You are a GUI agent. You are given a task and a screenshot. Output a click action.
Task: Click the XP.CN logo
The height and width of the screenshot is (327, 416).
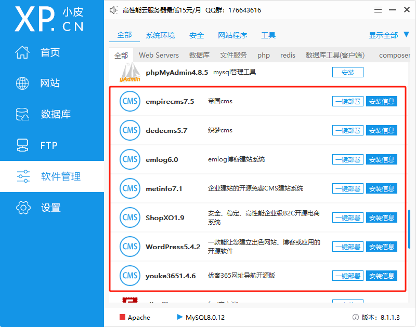49,19
